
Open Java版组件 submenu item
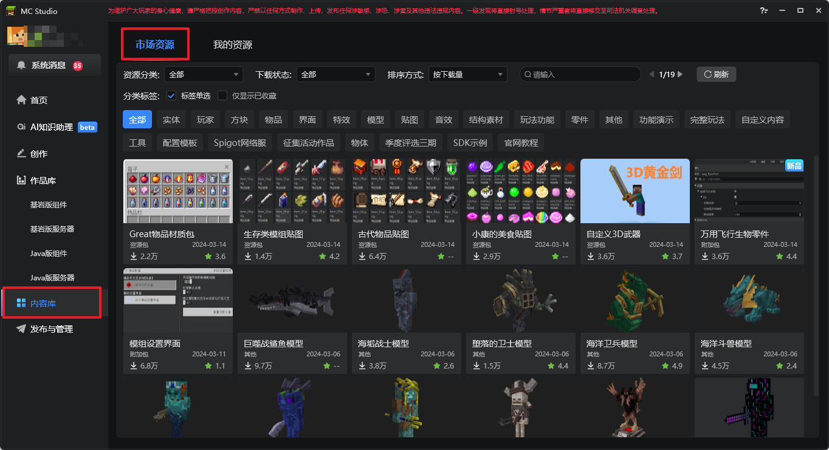coord(49,253)
